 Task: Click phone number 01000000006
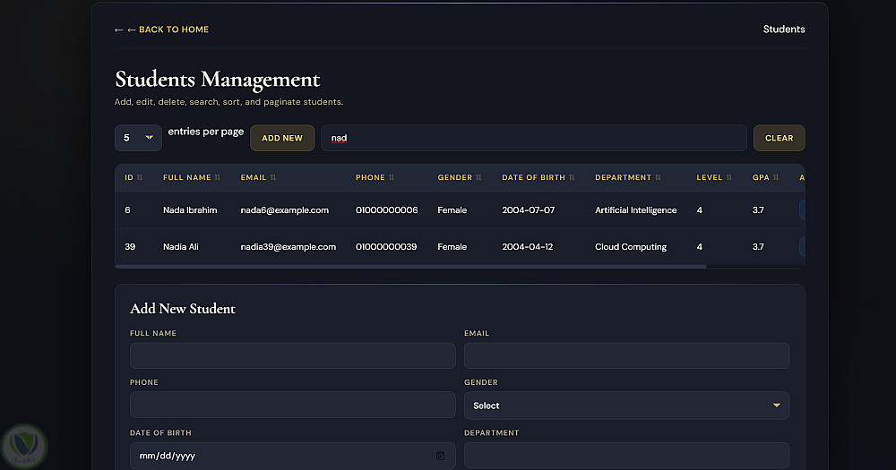click(387, 210)
